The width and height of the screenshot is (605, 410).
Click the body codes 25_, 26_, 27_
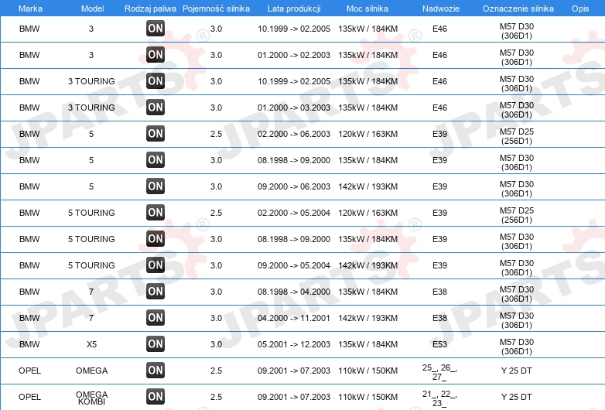[439, 372]
